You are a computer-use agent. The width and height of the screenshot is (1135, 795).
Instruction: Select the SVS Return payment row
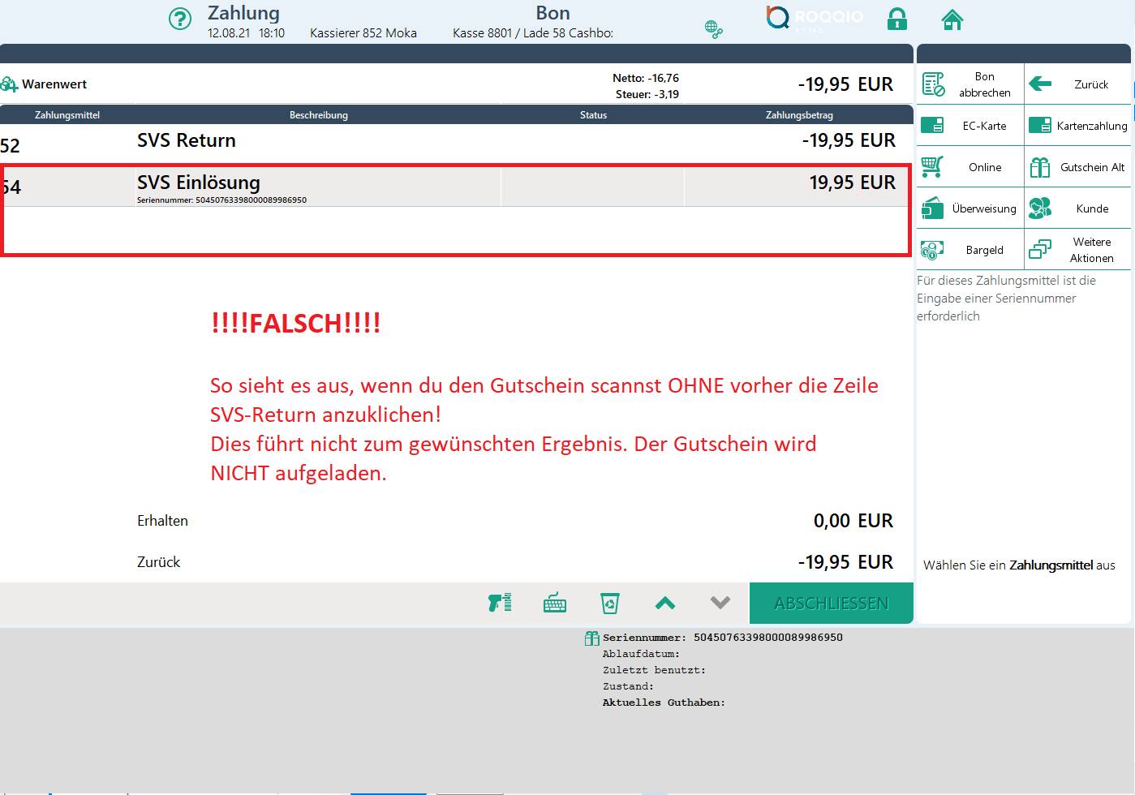(454, 142)
